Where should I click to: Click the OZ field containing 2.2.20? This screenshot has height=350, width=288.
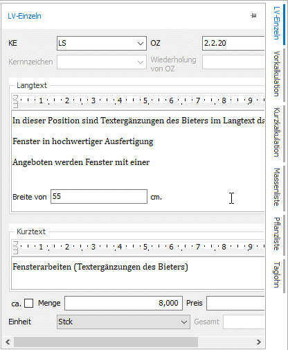coord(233,43)
